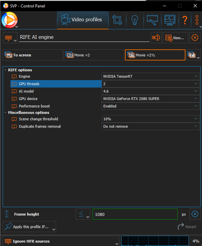Open the Duplicate frames removal dropdown
This screenshot has width=202, height=246.
click(151, 126)
